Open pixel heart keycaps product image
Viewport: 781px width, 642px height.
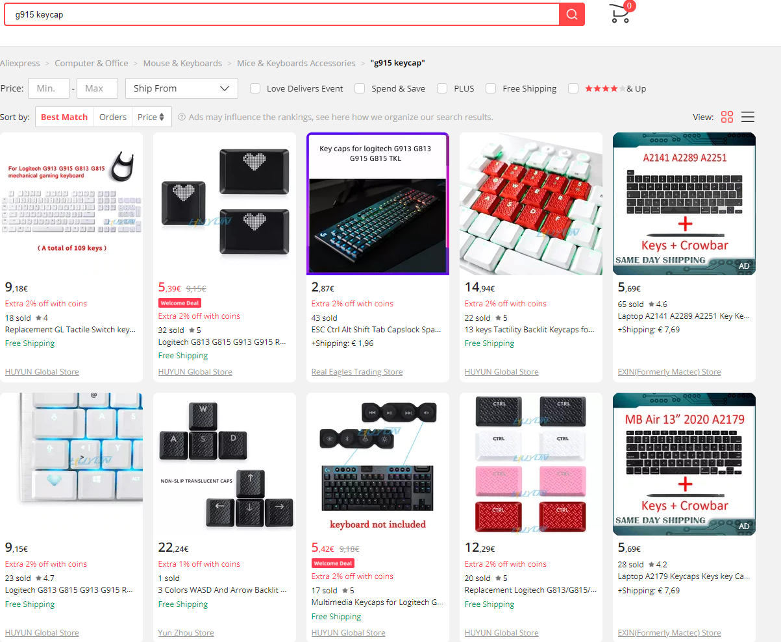(225, 204)
